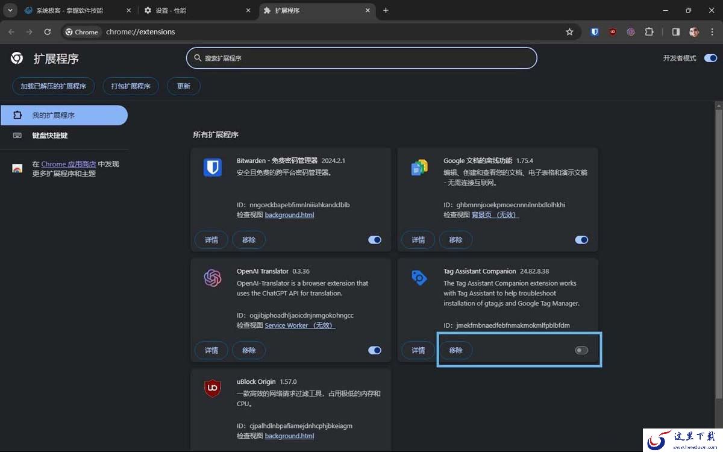723x452 pixels.
Task: Click the Chrome logo beside 扩展程序 title
Action: (x=17, y=58)
